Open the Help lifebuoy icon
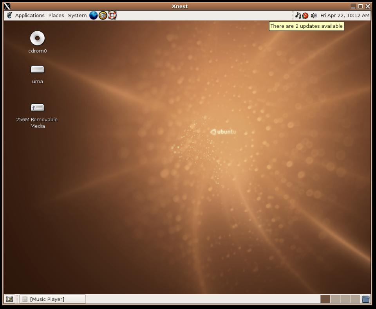This screenshot has width=376, height=309. [x=112, y=15]
